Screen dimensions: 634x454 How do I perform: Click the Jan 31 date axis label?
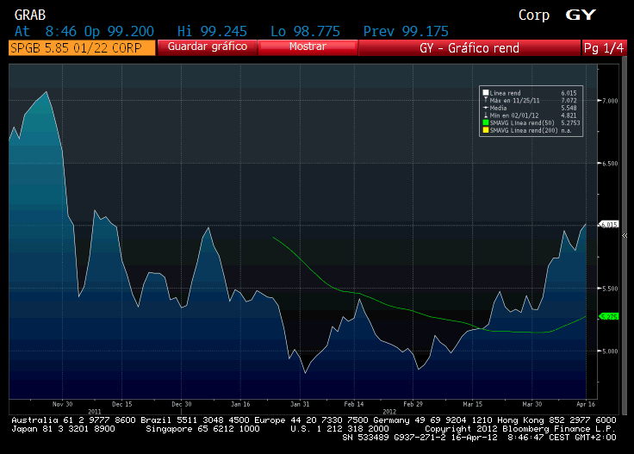pyautogui.click(x=300, y=404)
